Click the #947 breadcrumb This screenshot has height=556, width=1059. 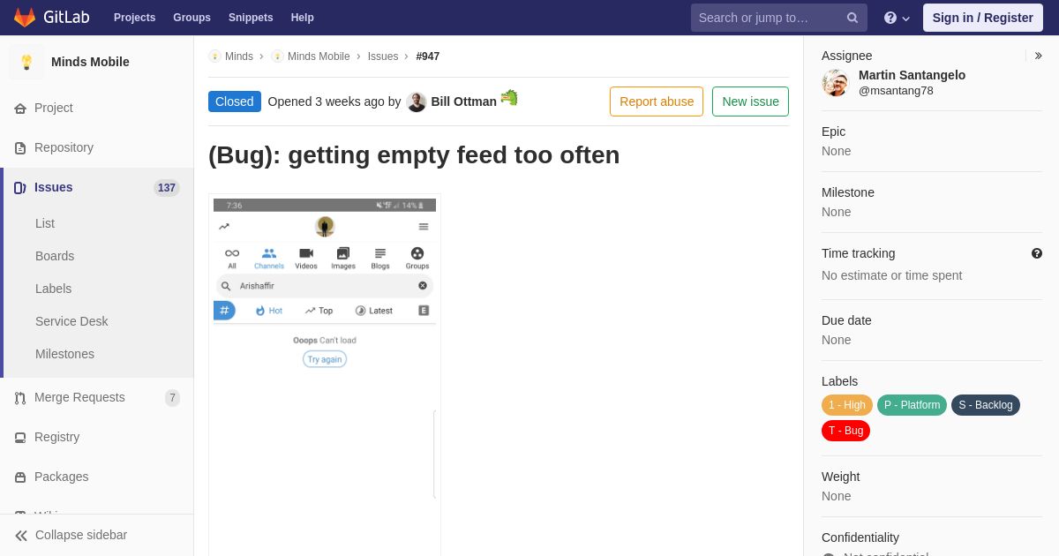[428, 56]
